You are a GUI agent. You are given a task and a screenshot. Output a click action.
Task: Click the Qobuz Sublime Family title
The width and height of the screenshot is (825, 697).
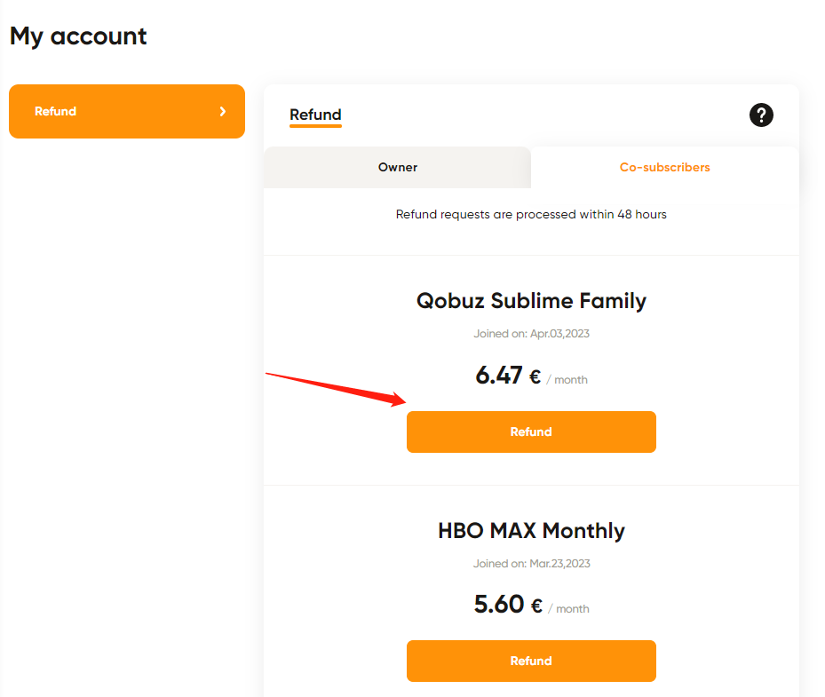531,301
